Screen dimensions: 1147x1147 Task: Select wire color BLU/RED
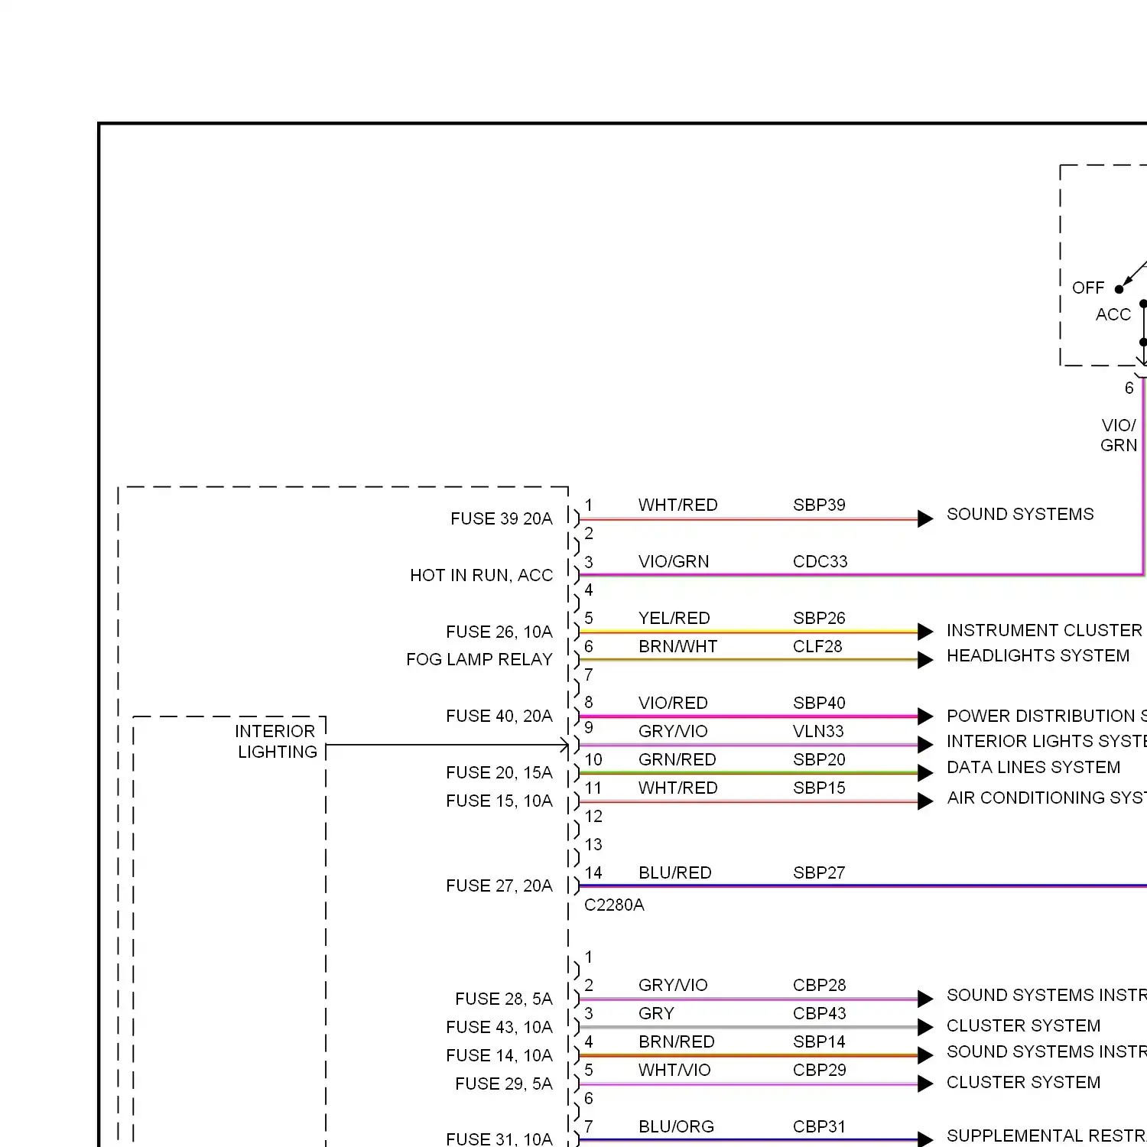coord(674,872)
